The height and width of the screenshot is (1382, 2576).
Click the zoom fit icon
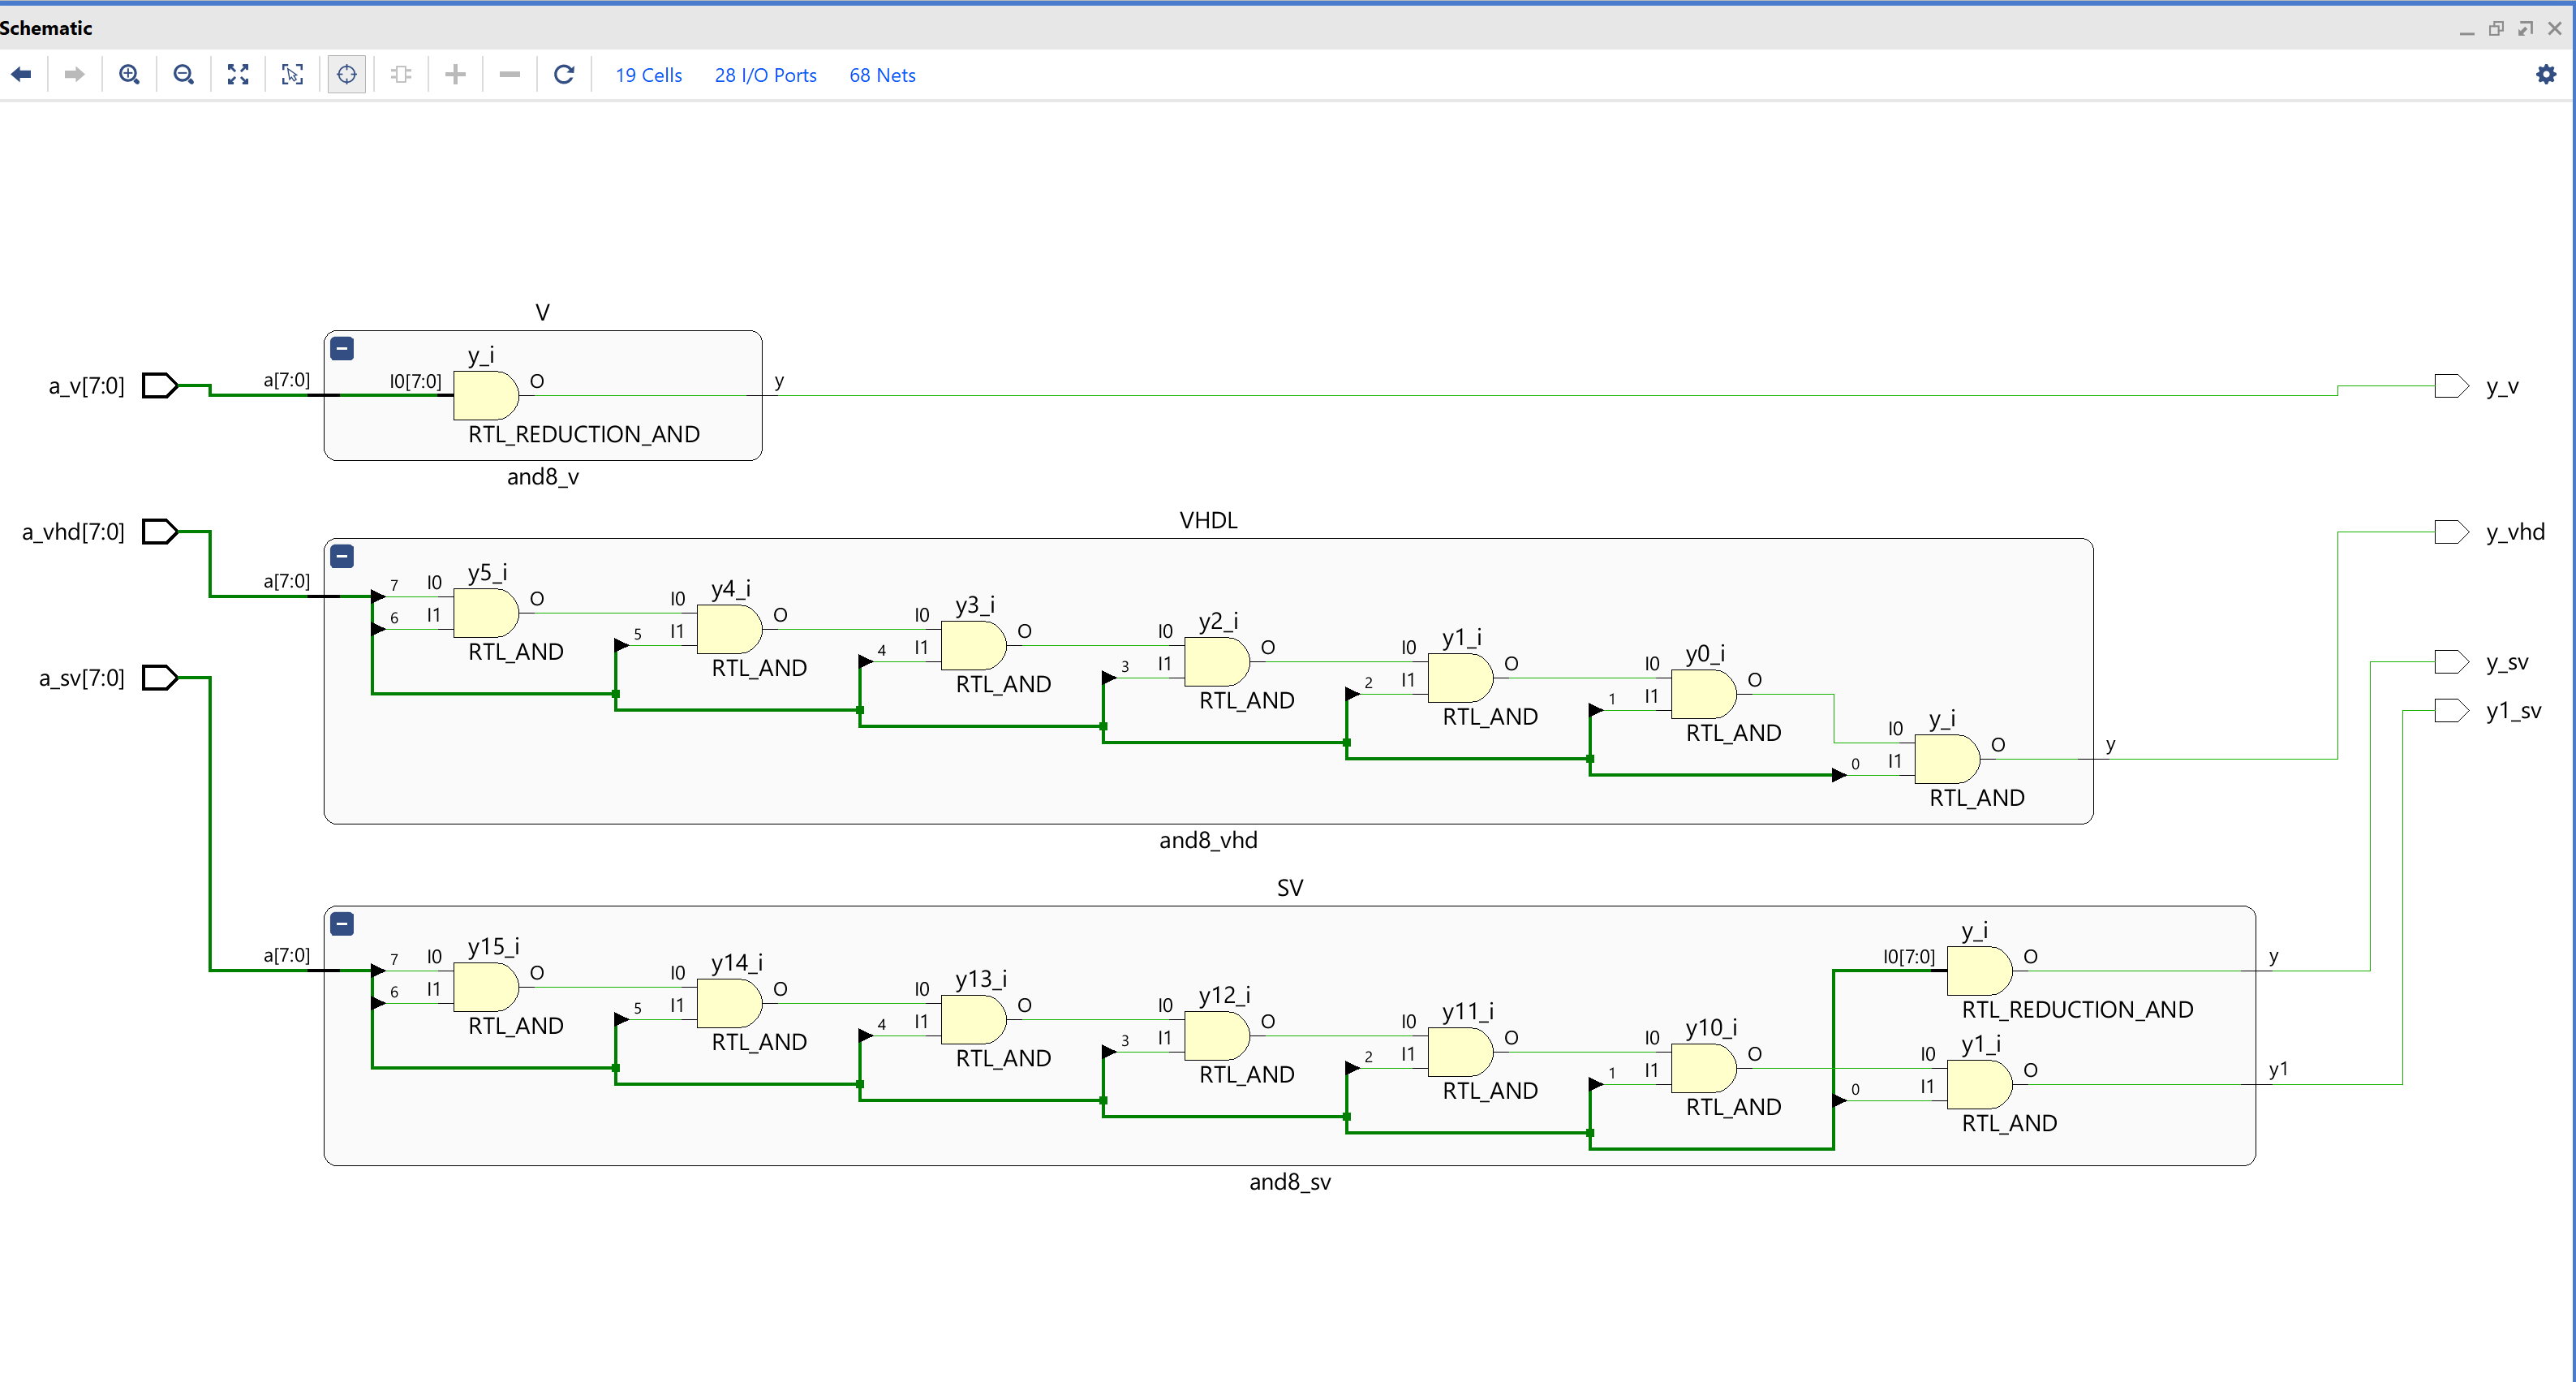point(238,75)
